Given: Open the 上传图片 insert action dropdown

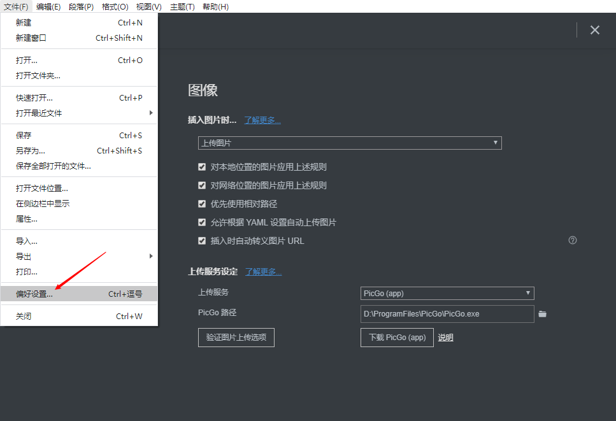Looking at the screenshot, I should (x=350, y=143).
